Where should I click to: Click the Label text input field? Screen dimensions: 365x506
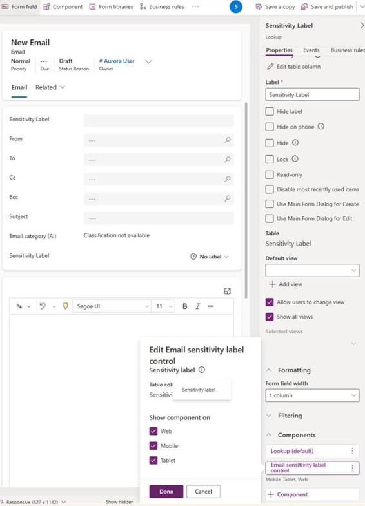pos(312,94)
